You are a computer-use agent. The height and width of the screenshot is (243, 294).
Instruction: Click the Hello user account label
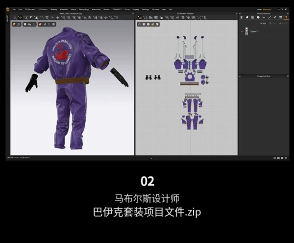[264, 9]
